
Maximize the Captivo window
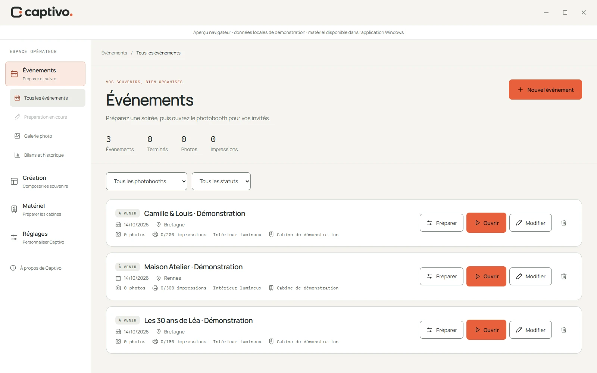pos(565,12)
